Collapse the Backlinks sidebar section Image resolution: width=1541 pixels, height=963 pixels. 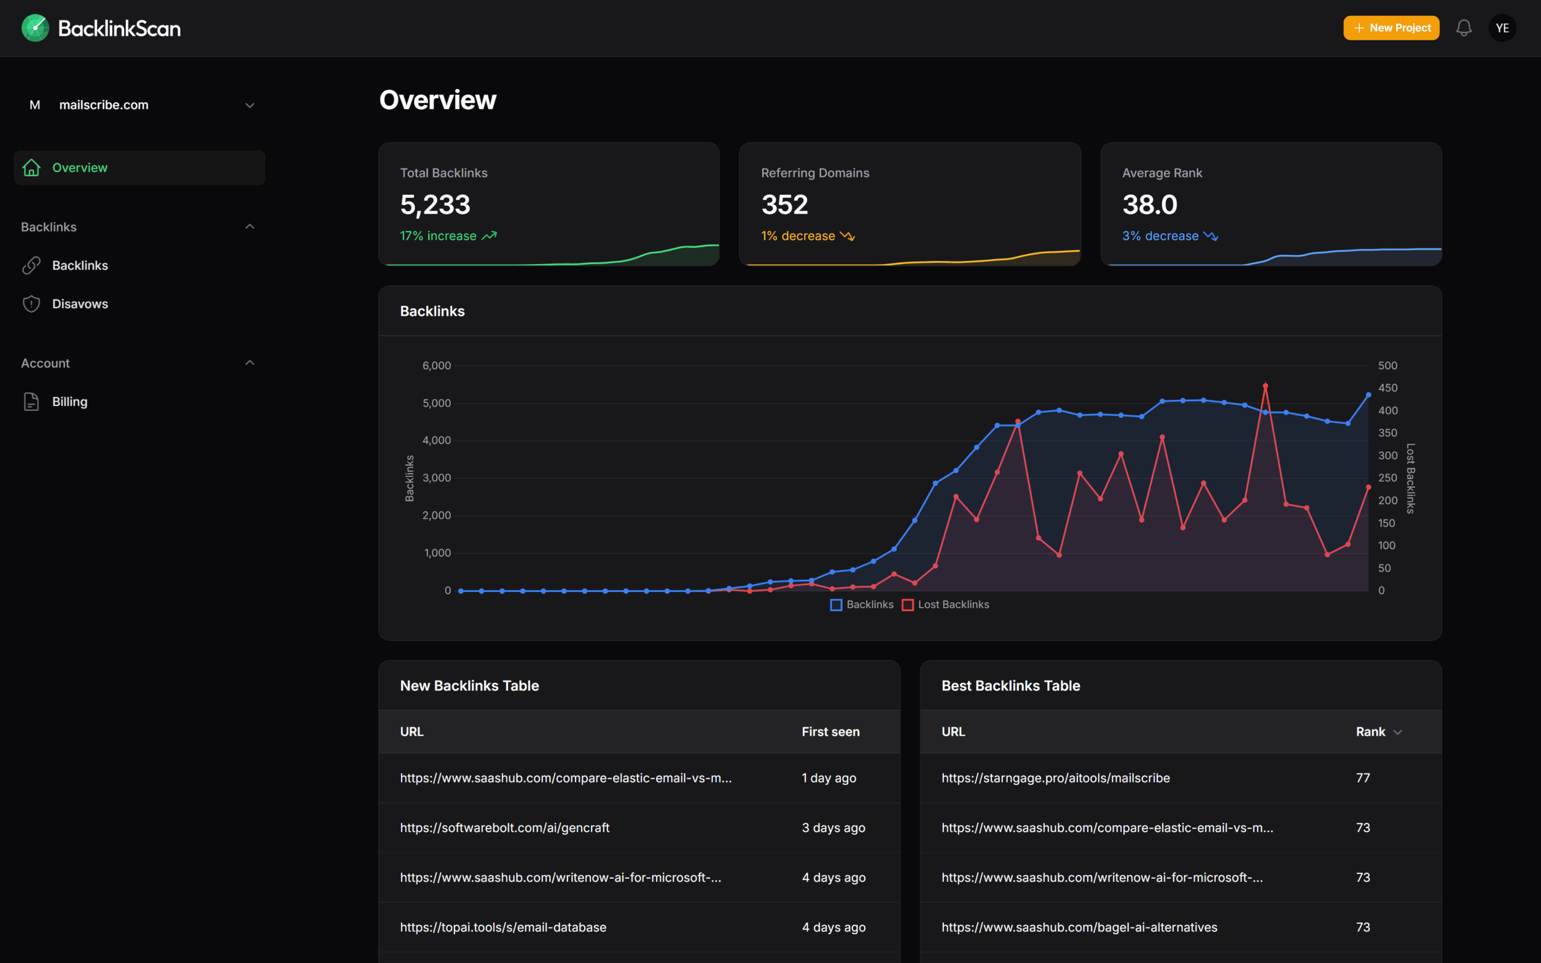[250, 227]
